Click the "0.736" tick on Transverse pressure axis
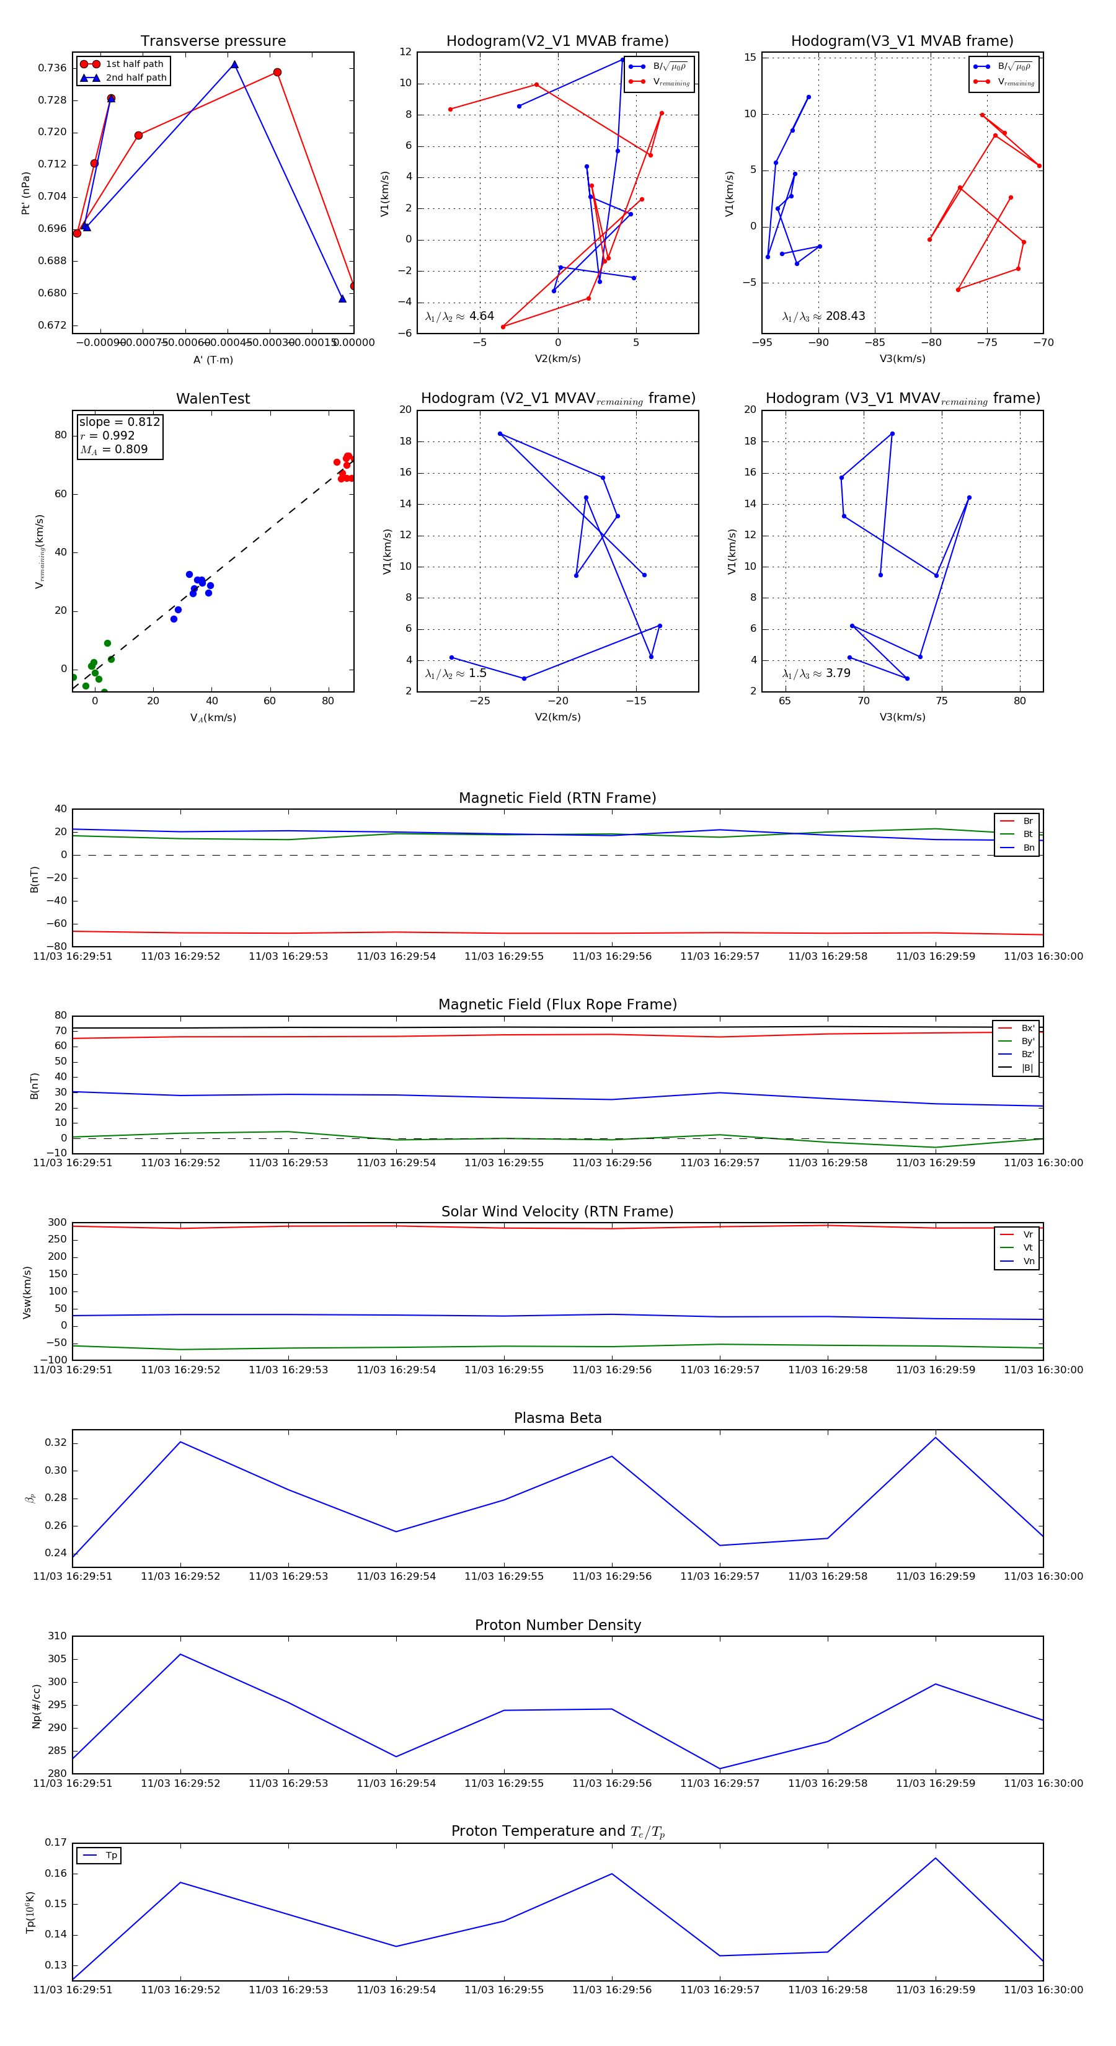This screenshot has height=2046, width=1116. 53,68
